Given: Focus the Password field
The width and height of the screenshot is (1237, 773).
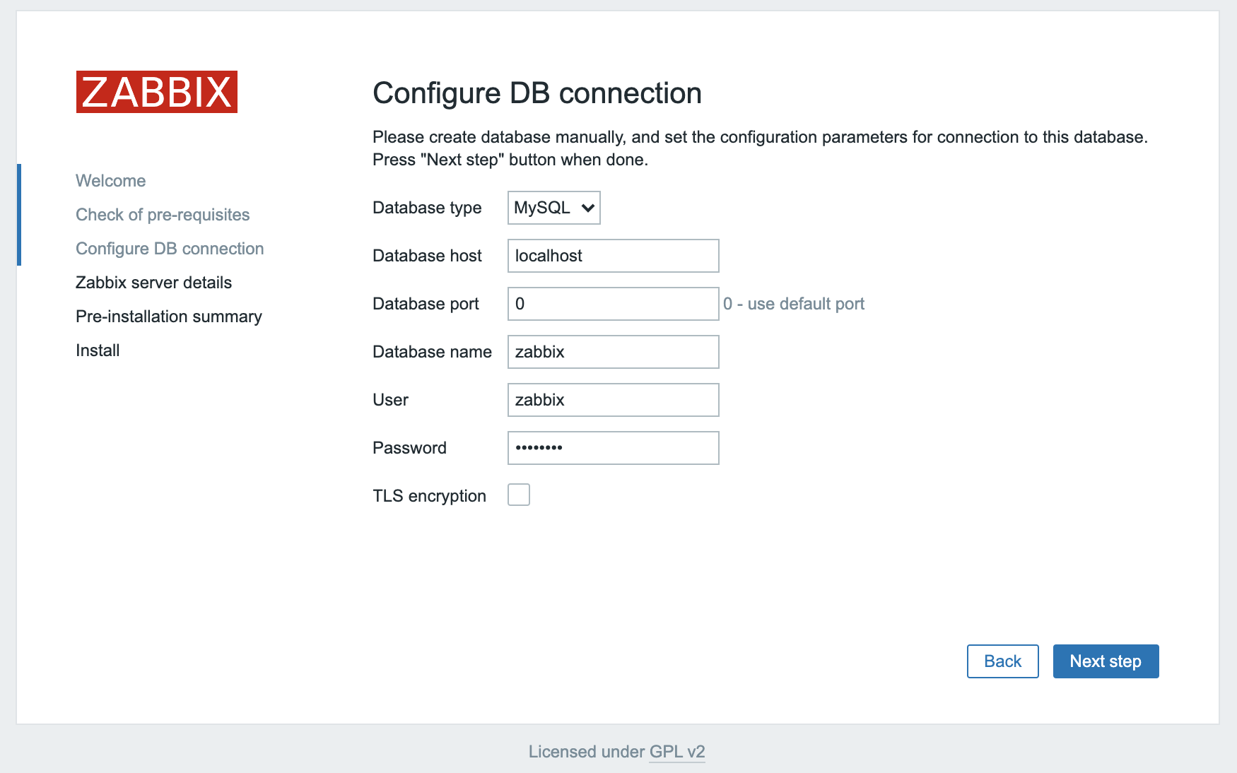Looking at the screenshot, I should pos(613,448).
